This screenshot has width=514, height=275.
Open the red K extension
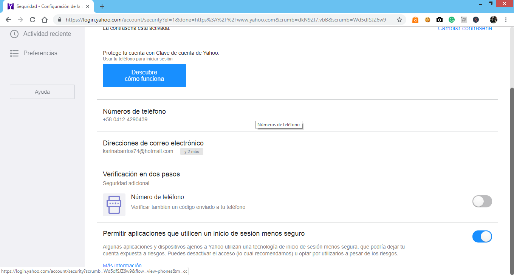[476, 20]
